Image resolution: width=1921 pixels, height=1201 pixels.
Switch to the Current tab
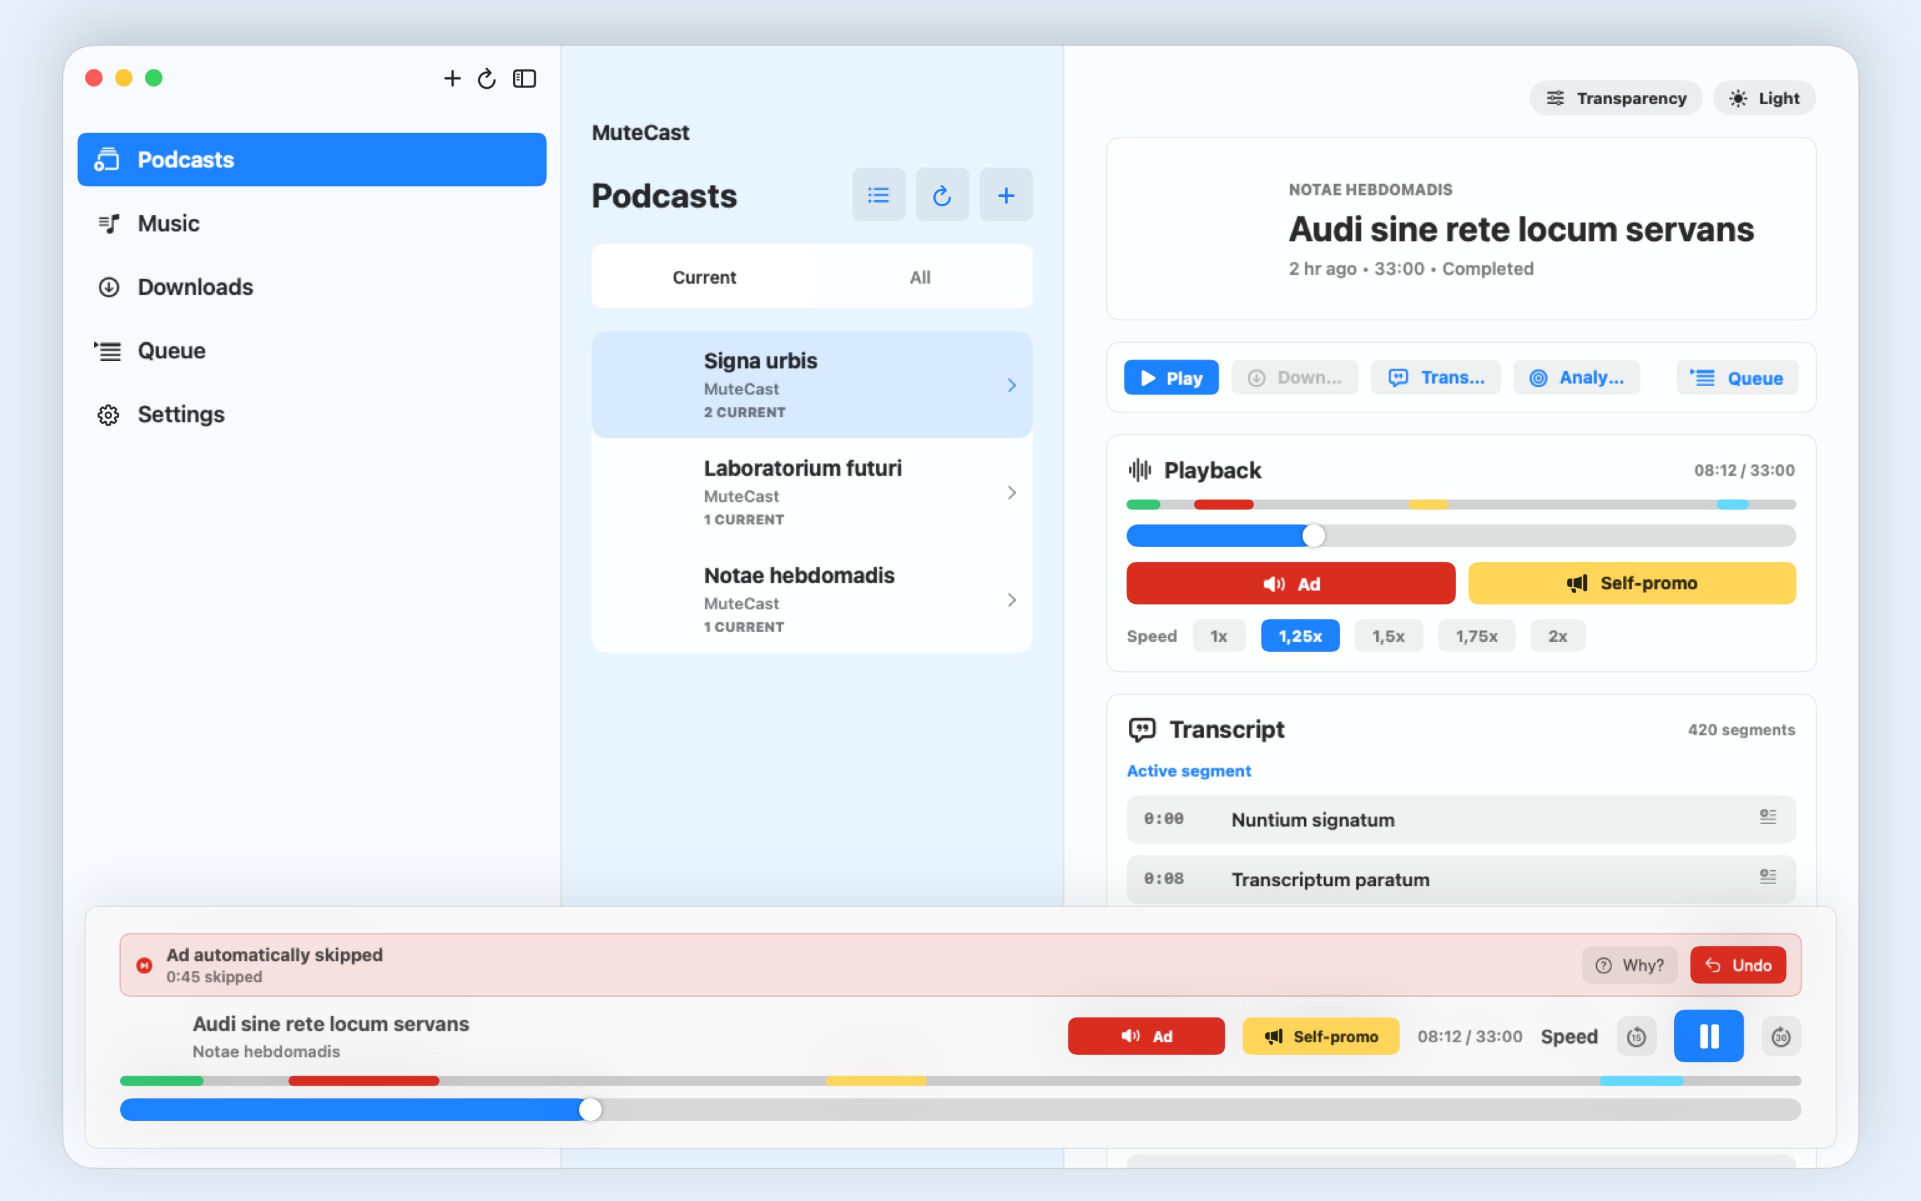coord(704,277)
